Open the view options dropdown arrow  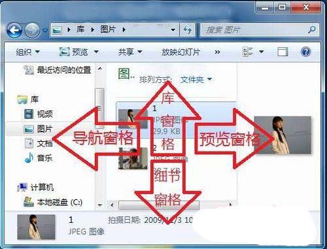point(262,52)
